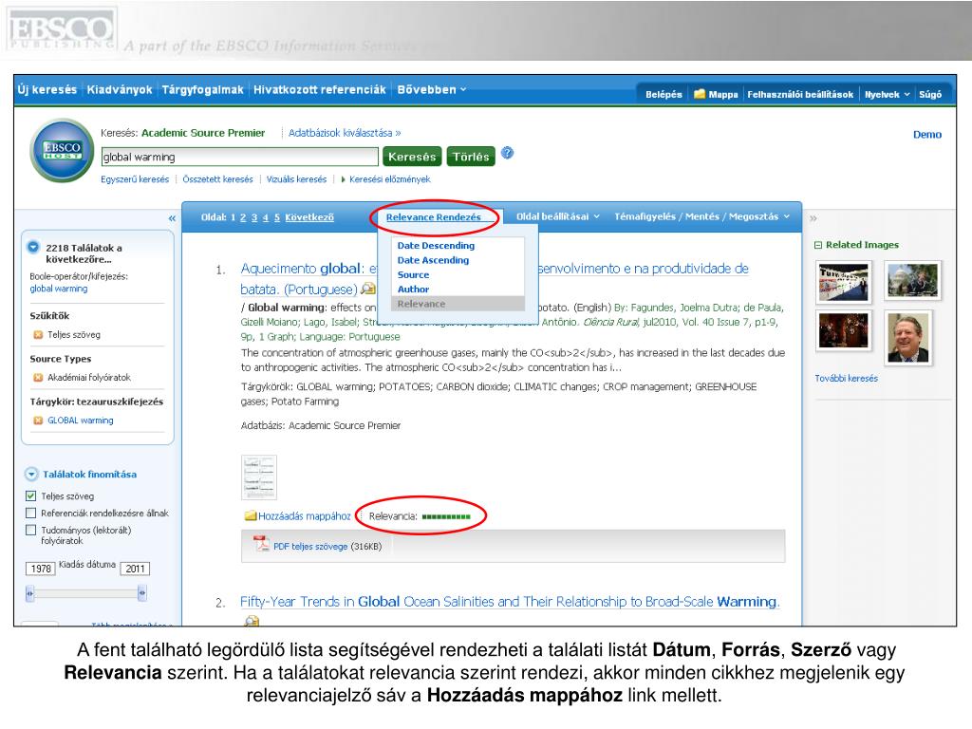The width and height of the screenshot is (972, 729).
Task: Collapse the 2218 Találatok summary arrow
Action: (33, 247)
